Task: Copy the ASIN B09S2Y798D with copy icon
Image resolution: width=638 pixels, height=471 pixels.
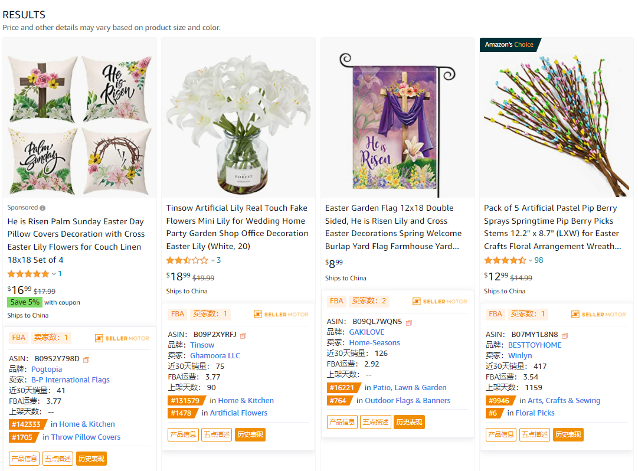Action: tap(86, 359)
